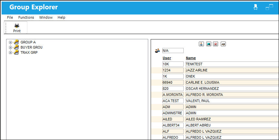The height and width of the screenshot is (140, 279).
Task: Click the Print toolbar icon
Action: tap(17, 25)
